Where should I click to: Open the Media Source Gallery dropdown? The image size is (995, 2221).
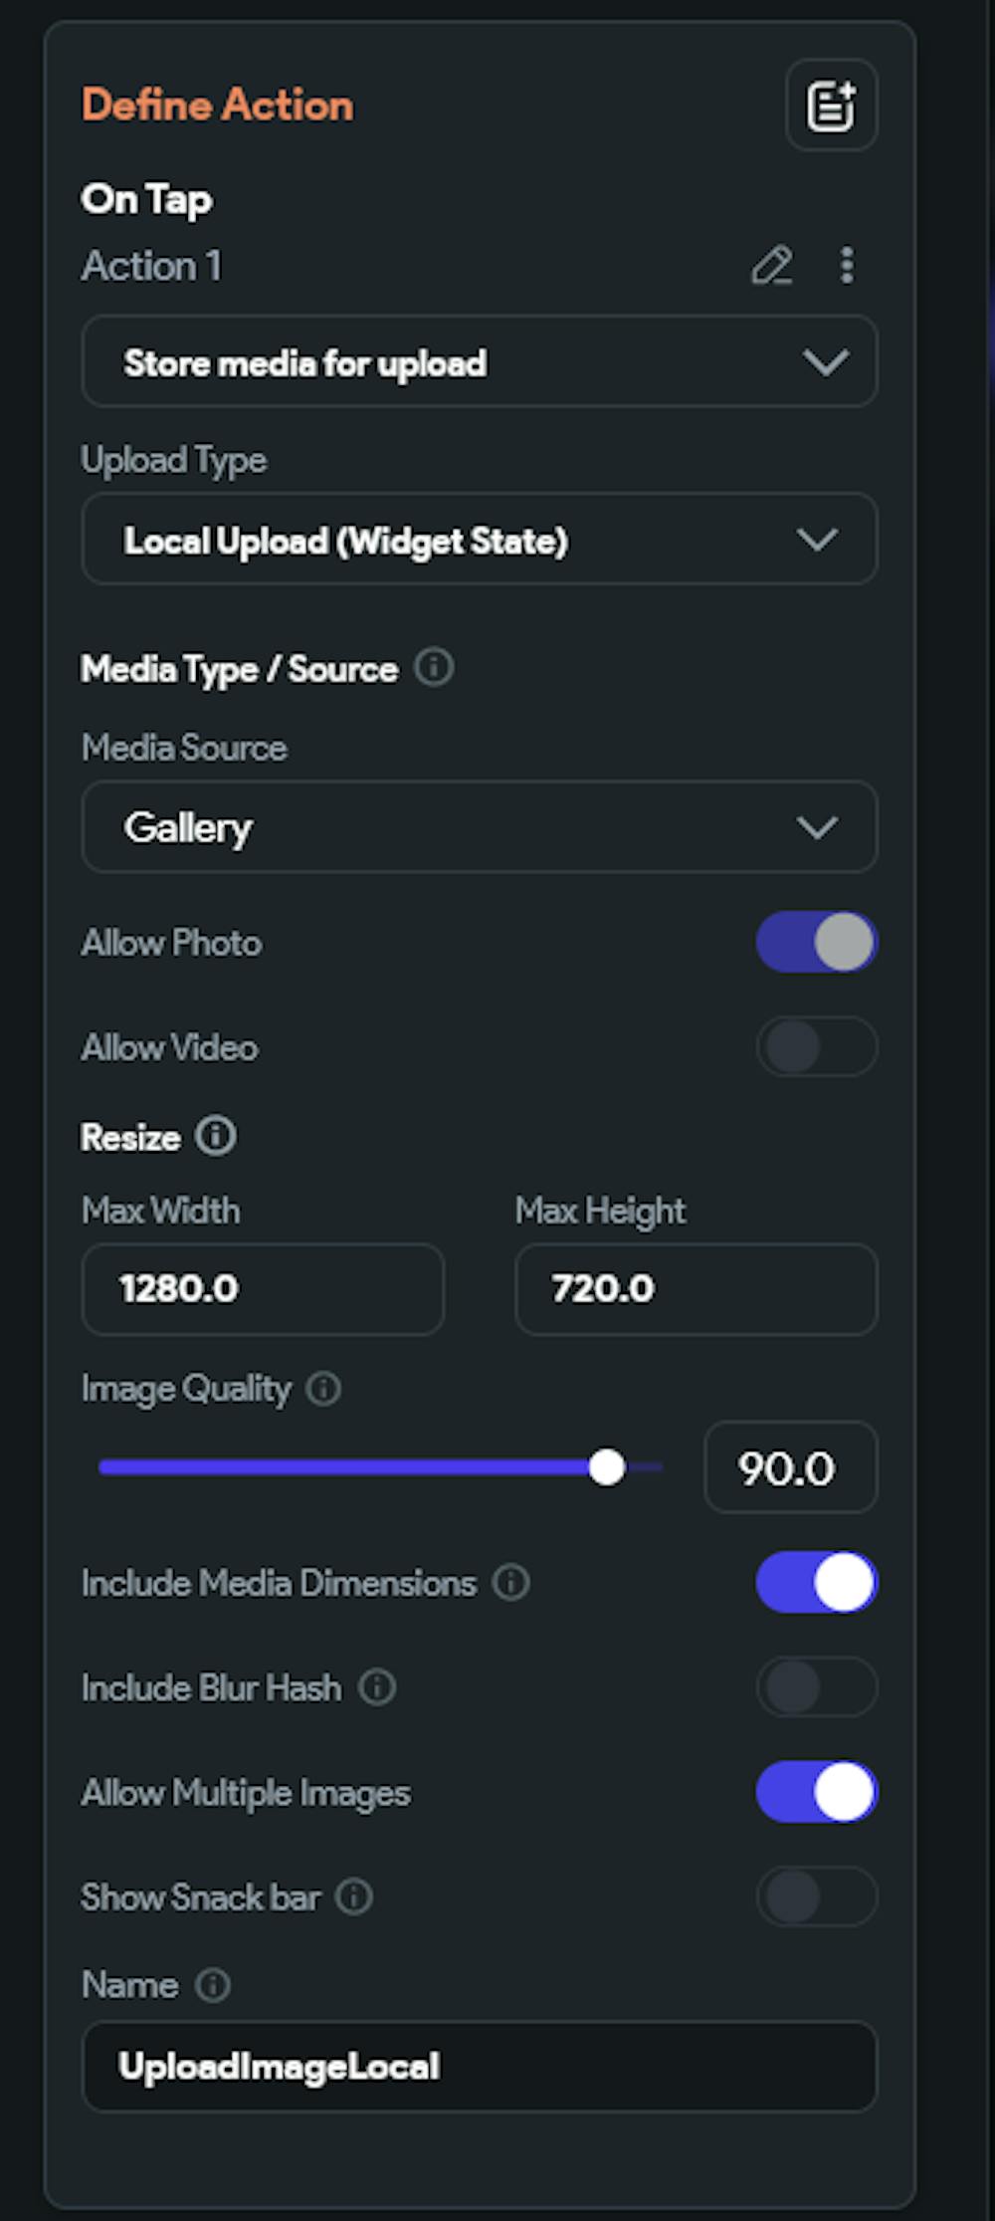[480, 826]
